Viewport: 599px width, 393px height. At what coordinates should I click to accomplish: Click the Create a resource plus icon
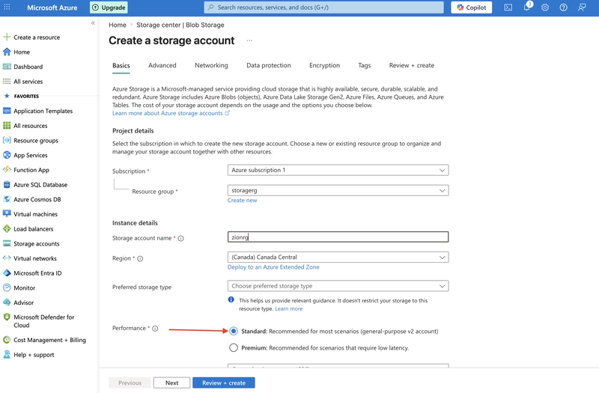click(7, 37)
